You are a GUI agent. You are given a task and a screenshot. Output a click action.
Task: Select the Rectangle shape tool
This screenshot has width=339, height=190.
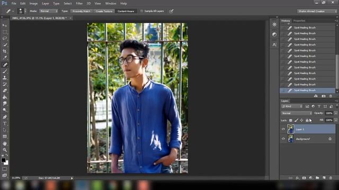click(5, 136)
